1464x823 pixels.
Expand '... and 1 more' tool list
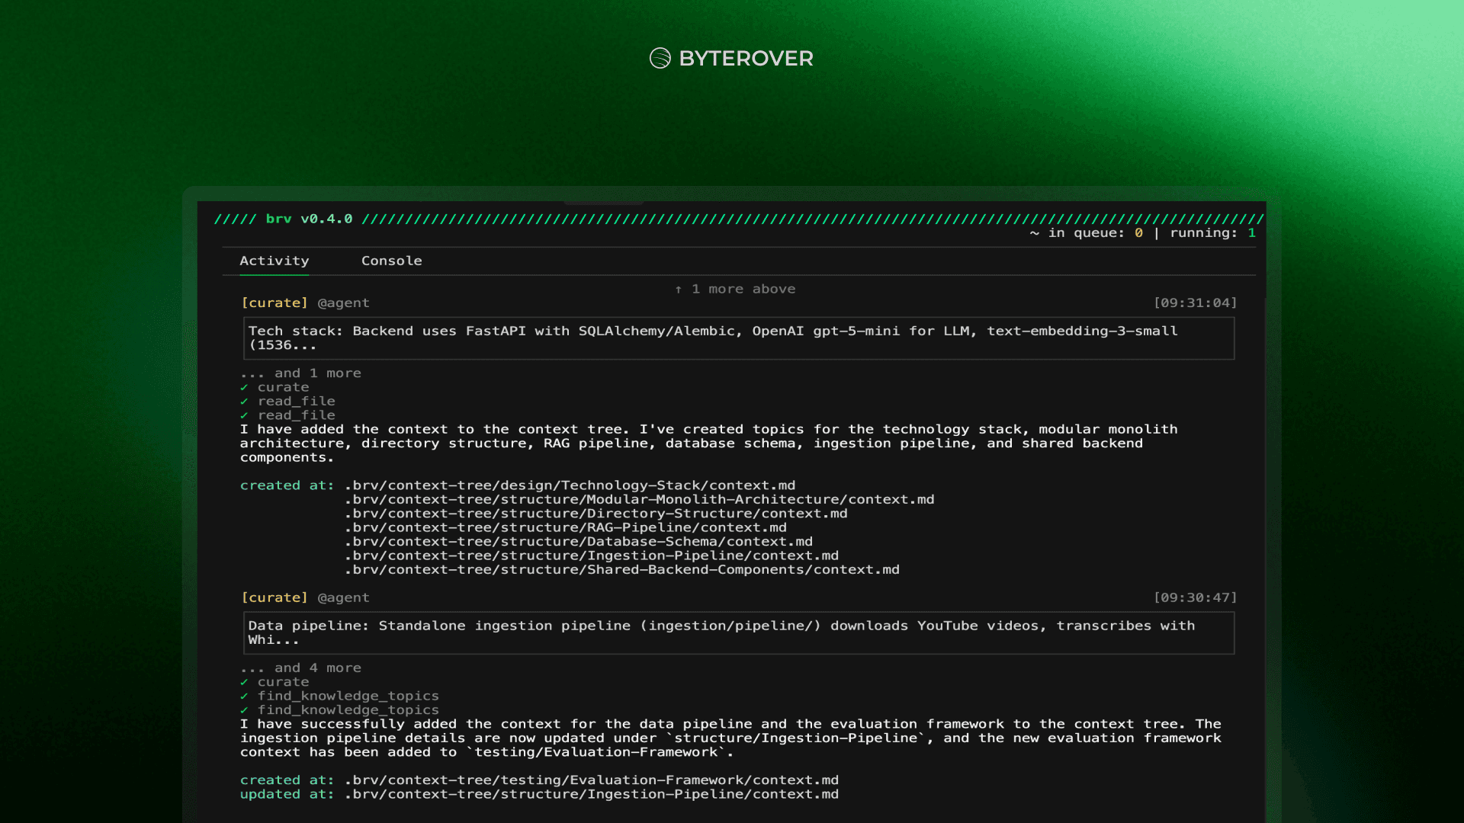pos(300,373)
